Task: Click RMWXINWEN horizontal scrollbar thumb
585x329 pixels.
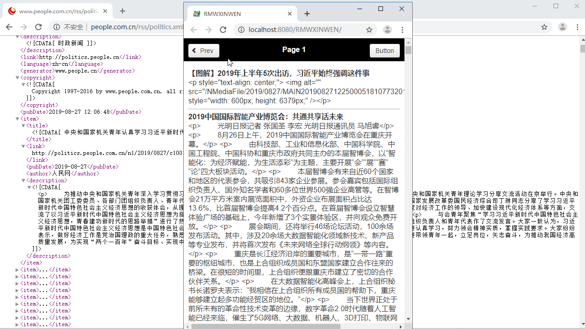Action: coord(266,326)
